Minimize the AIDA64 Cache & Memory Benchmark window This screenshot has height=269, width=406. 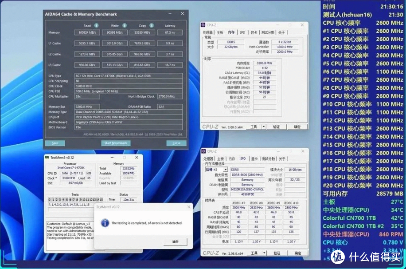(170, 14)
